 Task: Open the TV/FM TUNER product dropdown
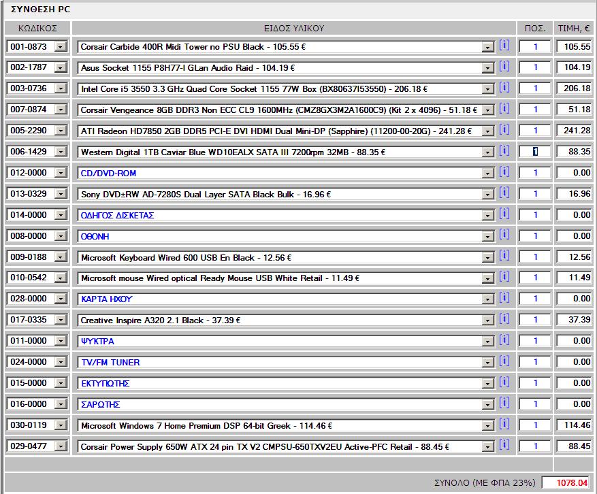click(487, 363)
